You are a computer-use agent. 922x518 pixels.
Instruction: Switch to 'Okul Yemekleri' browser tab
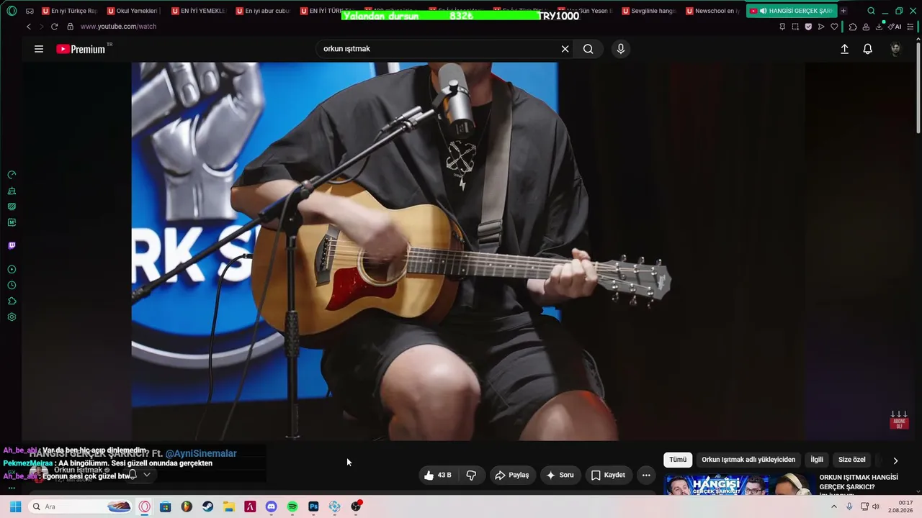tap(134, 11)
